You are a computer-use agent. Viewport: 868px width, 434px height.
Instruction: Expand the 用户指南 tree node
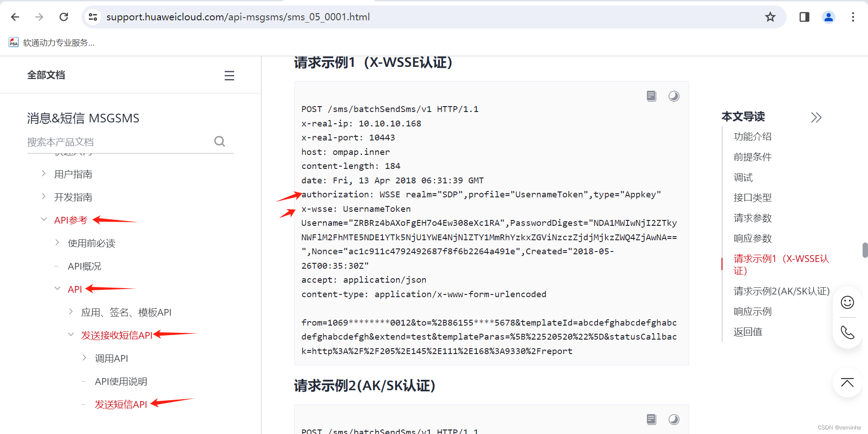43,173
